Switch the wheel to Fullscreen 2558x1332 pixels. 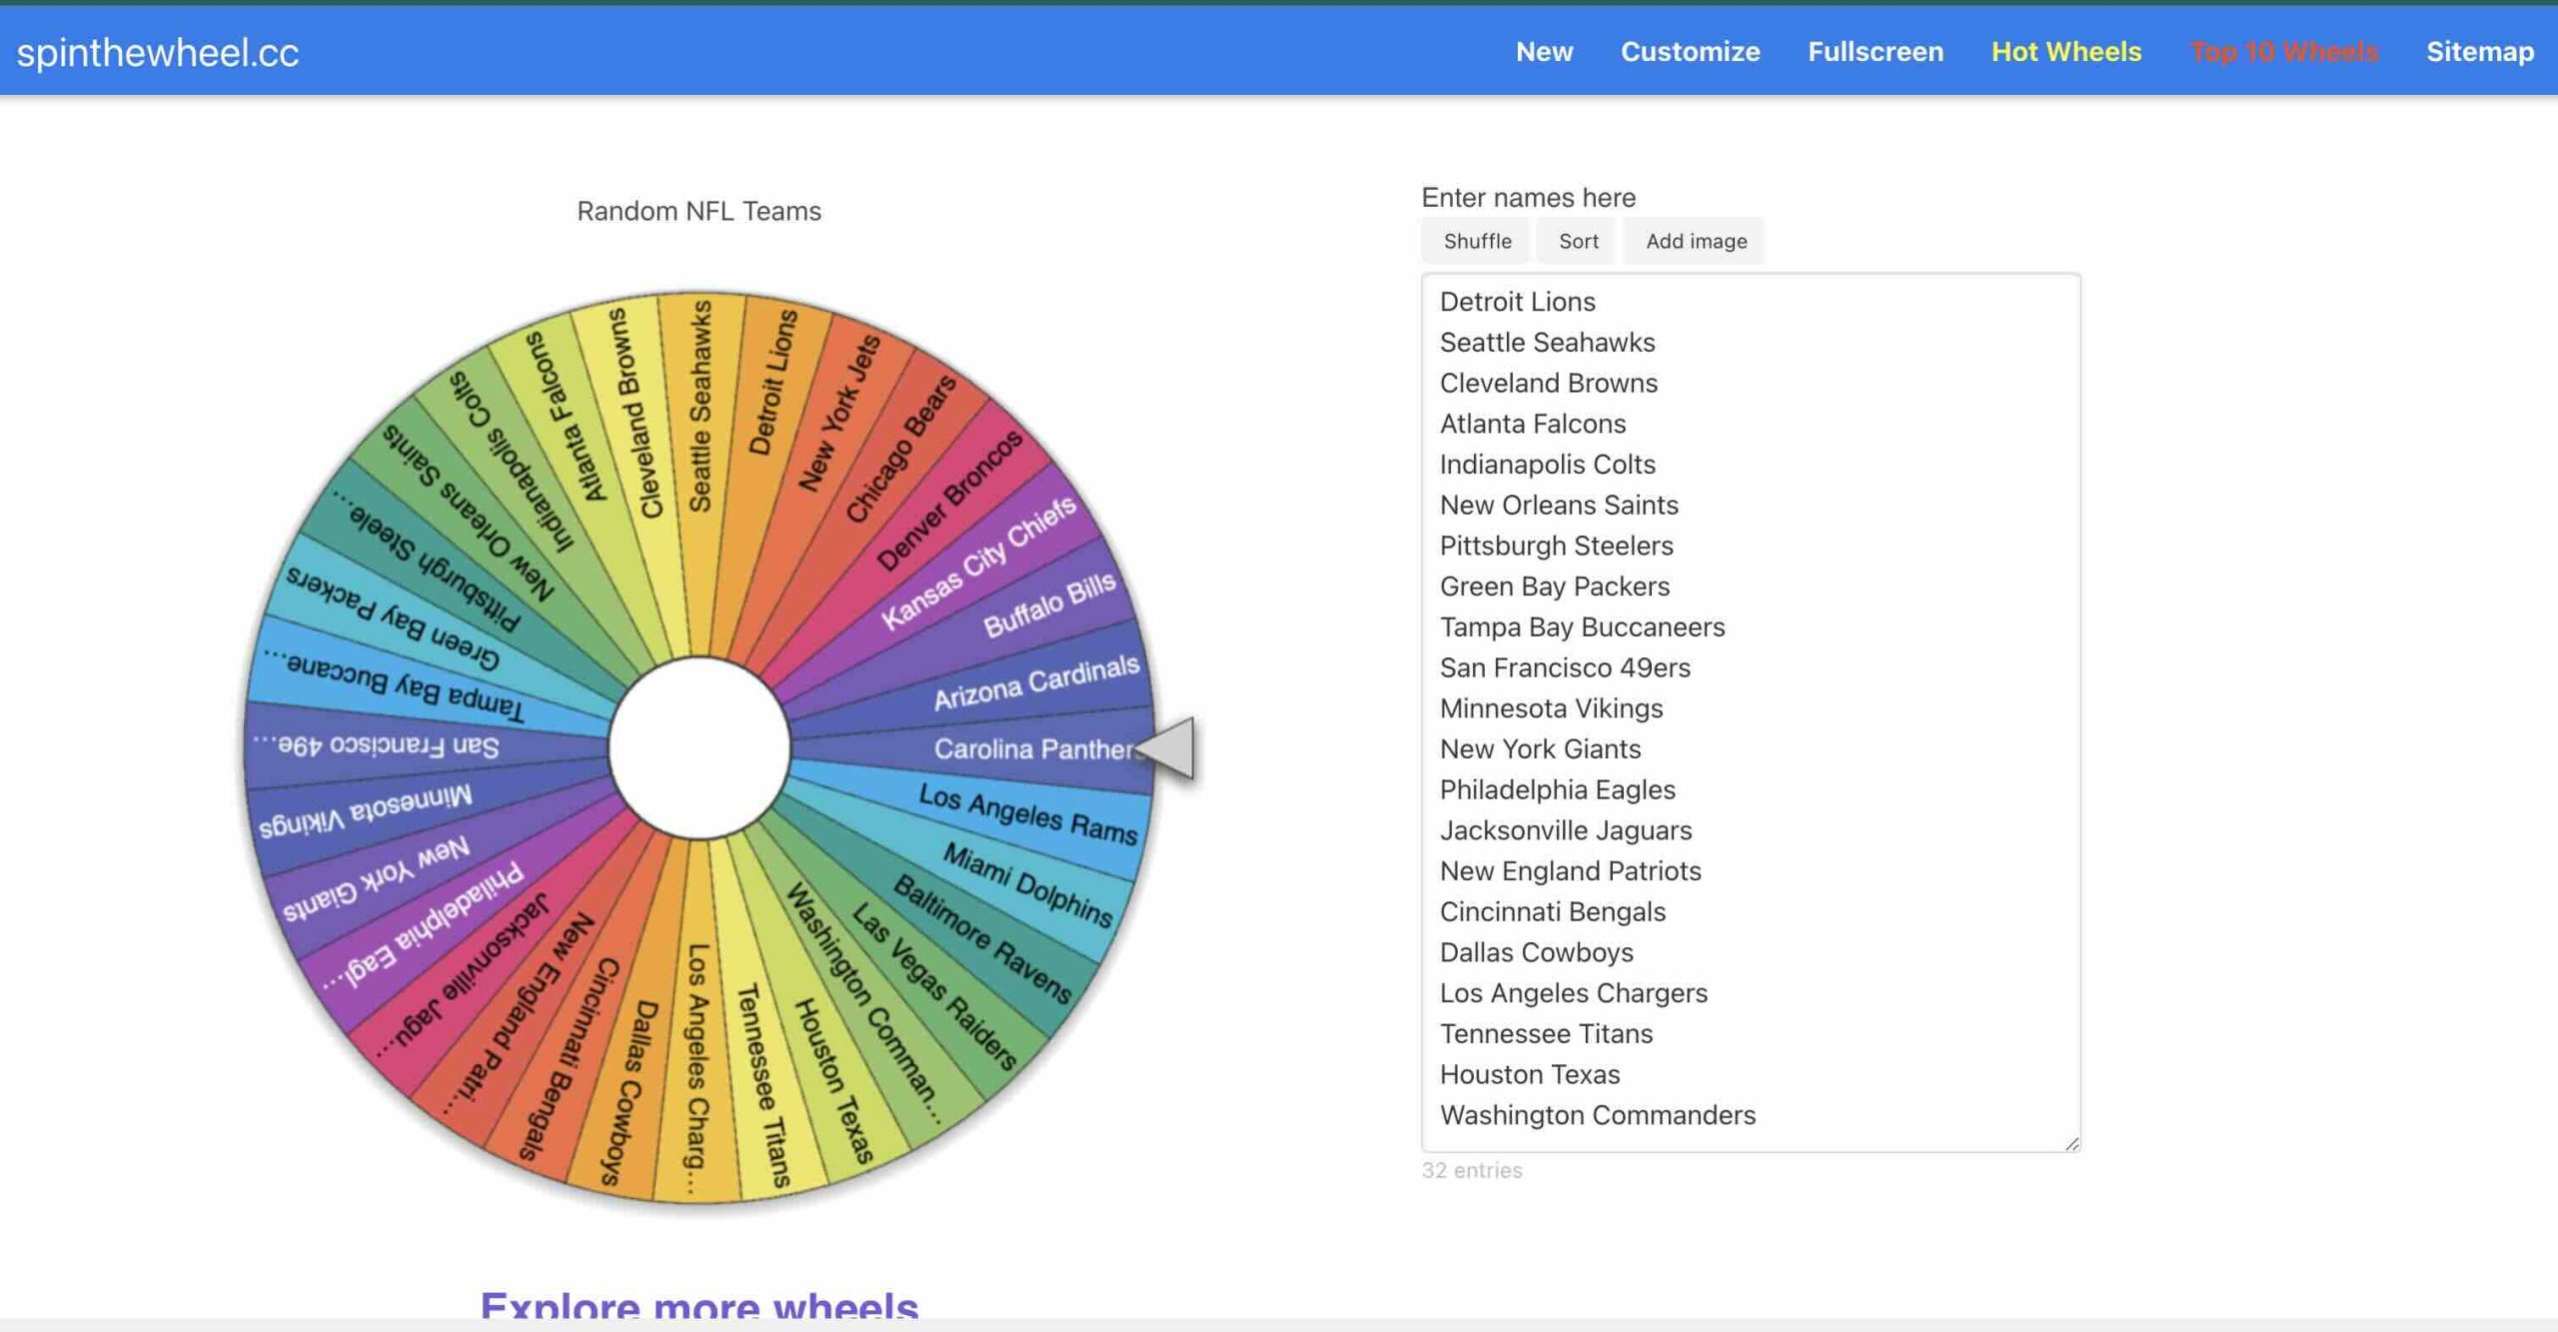1876,52
